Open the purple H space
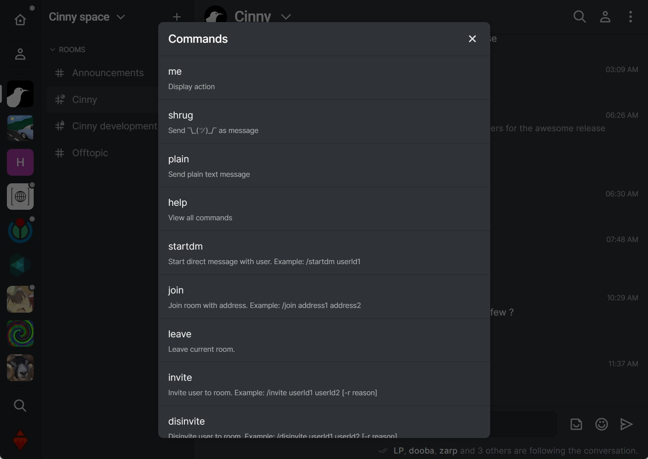 (20, 162)
